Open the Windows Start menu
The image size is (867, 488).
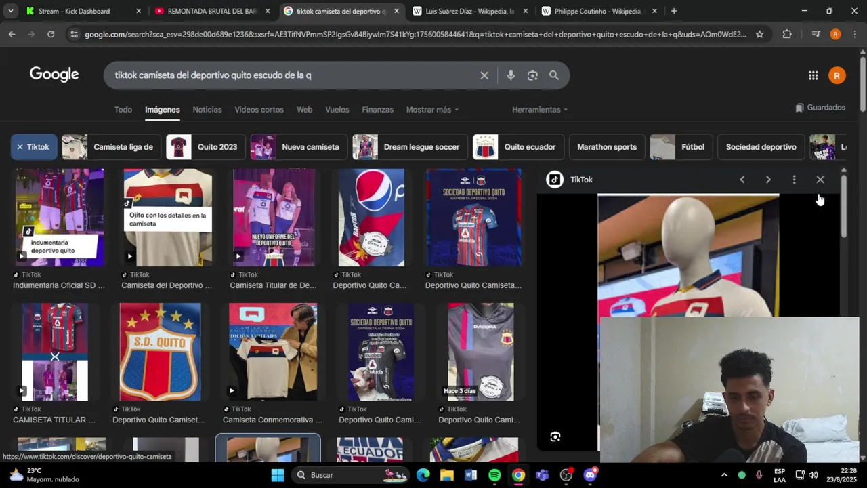pyautogui.click(x=278, y=475)
